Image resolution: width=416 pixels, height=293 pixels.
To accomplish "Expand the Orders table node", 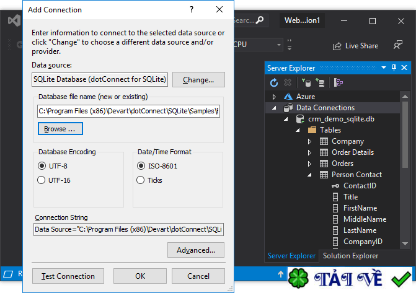I will tap(309, 164).
